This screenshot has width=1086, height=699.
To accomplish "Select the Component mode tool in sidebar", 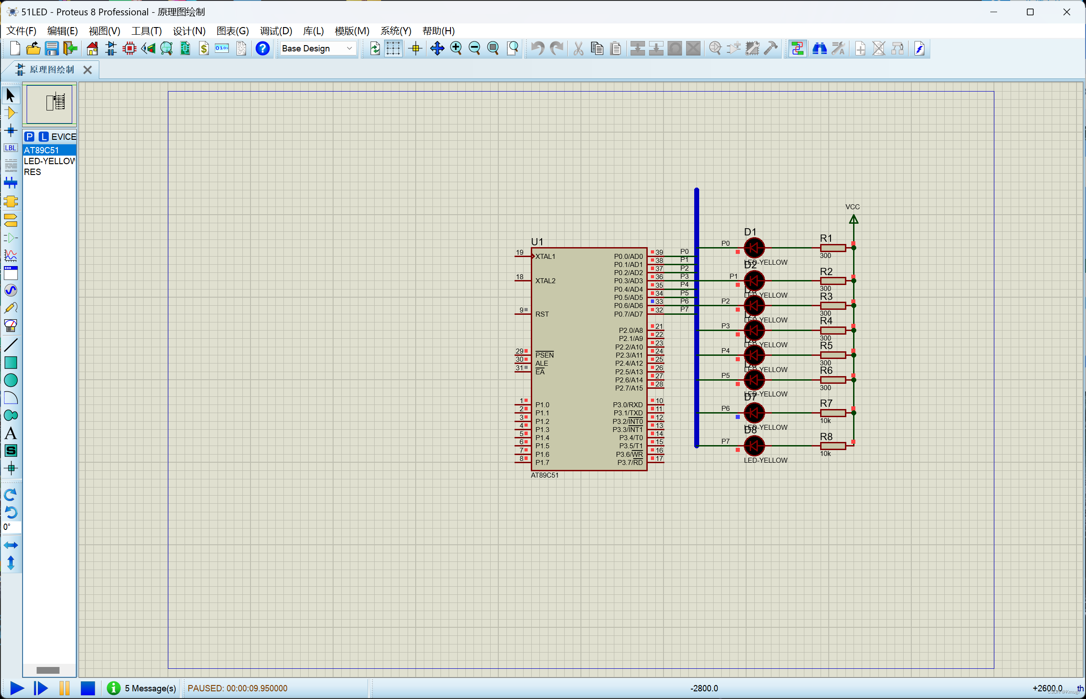I will [x=10, y=113].
